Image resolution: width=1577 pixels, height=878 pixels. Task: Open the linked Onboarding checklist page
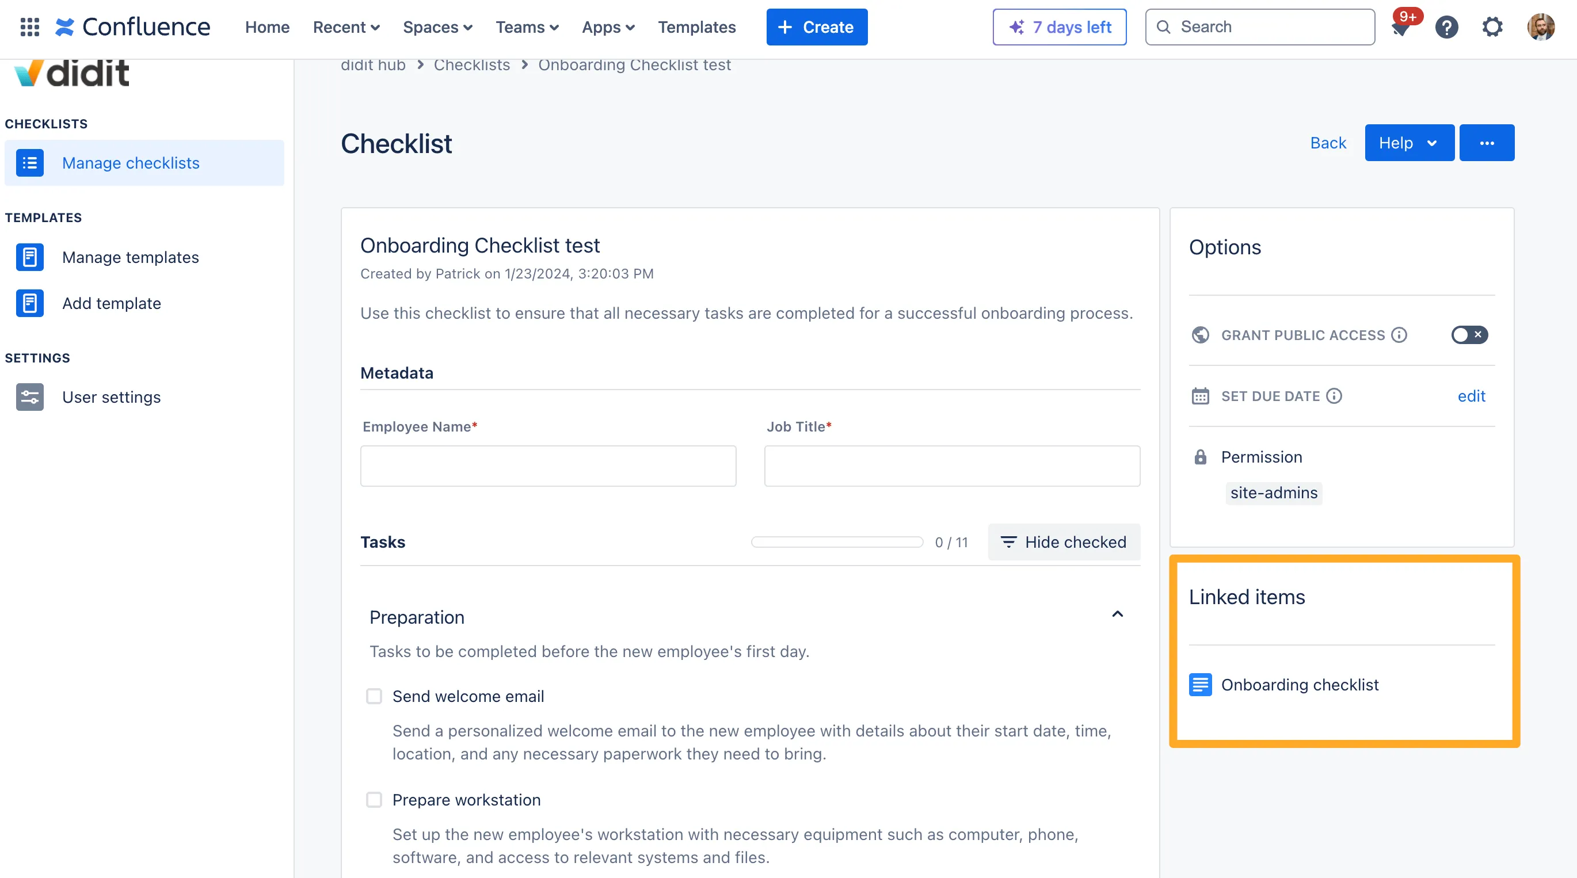(x=1300, y=685)
